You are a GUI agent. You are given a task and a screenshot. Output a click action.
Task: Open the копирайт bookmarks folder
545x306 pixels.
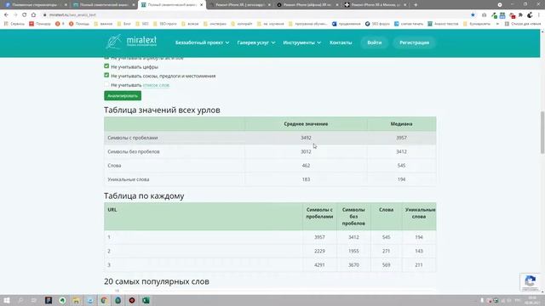[x=242, y=24]
